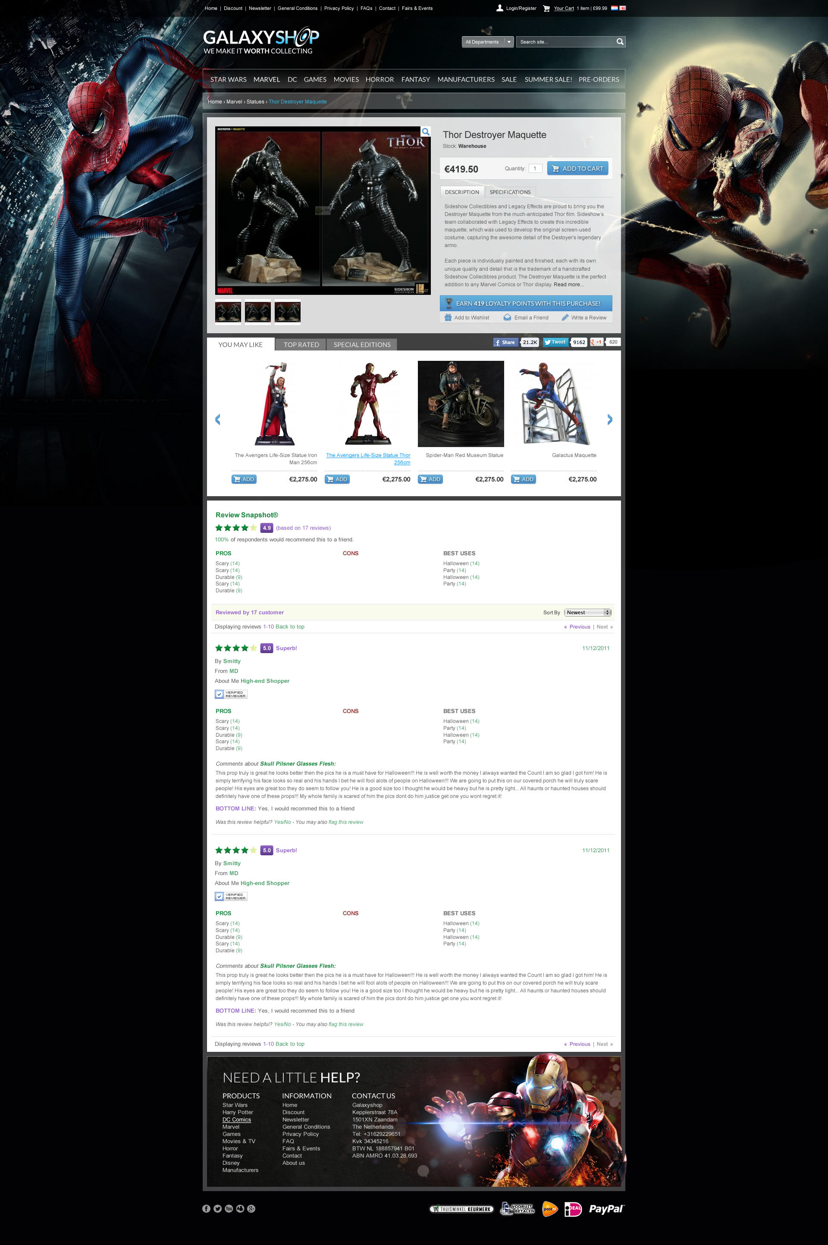Click the Google +1 button
Screen dimensions: 828x1245
(x=596, y=342)
